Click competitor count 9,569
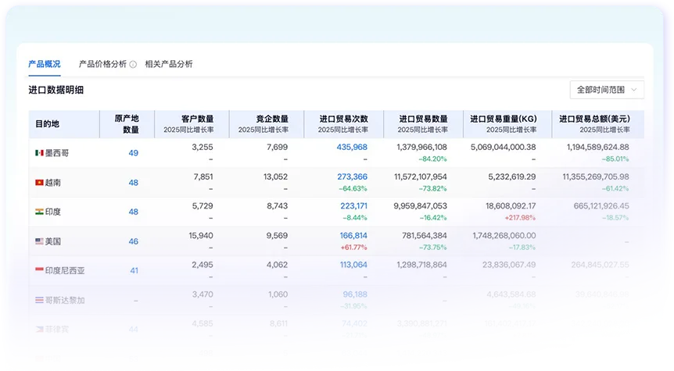Image resolution: width=674 pixels, height=371 pixels. click(x=277, y=235)
